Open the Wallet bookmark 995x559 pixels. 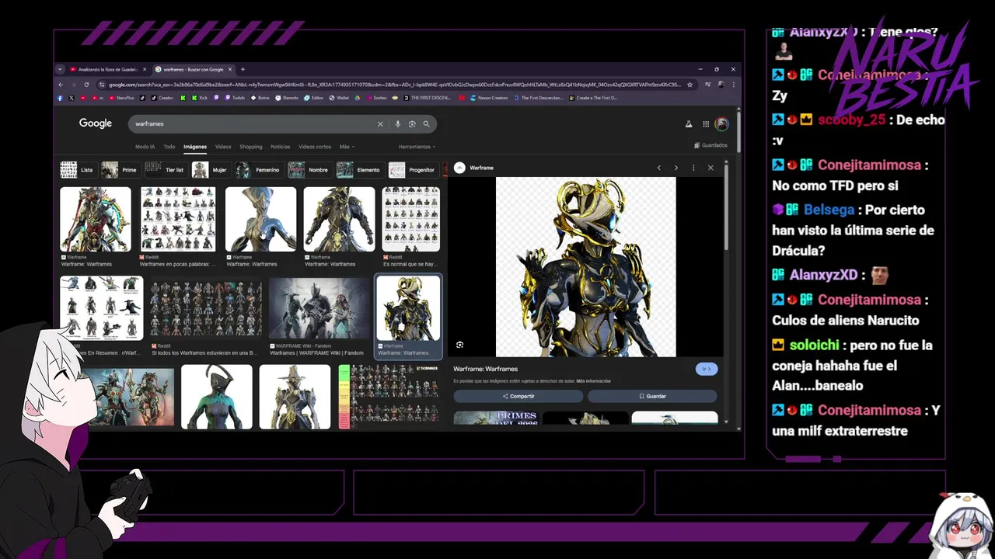click(338, 98)
